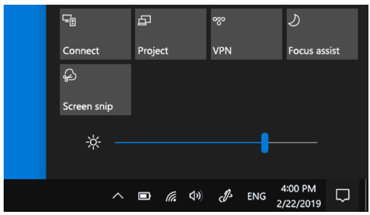Screen dimensions: 370x215
Task: Click the blue brightness slider handle
Action: [x=265, y=143]
